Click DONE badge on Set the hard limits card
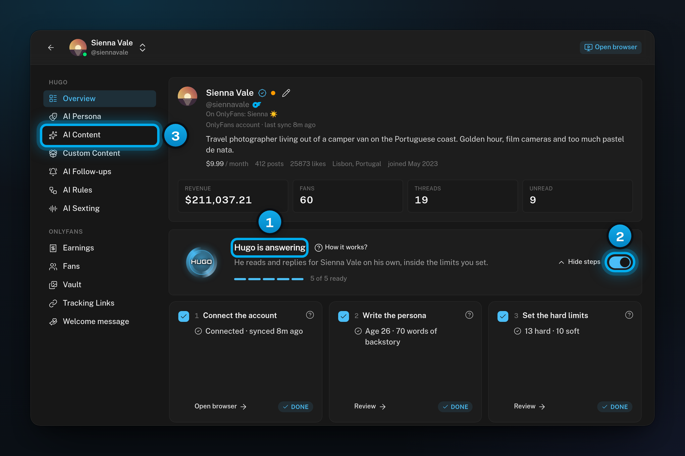685x456 pixels. point(615,407)
